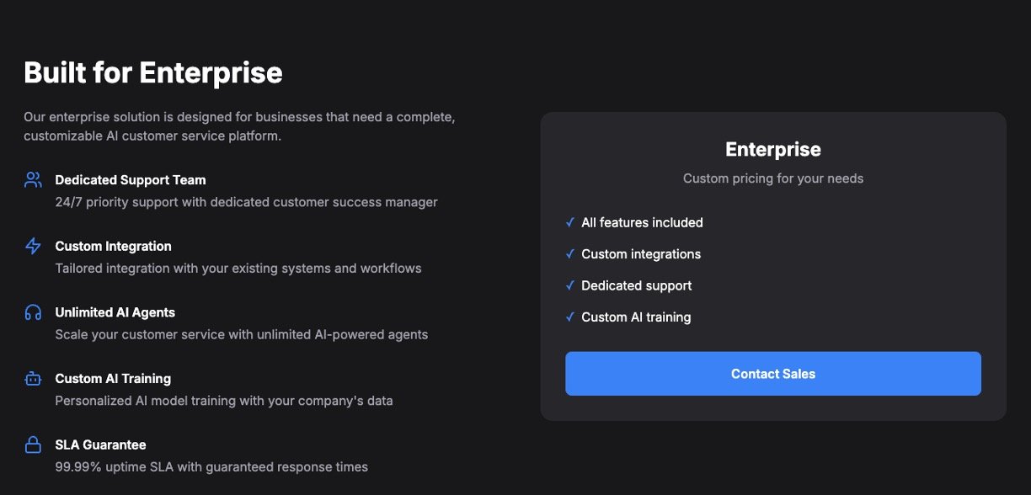The image size is (1031, 495).
Task: Click the Custom Integration feature title
Action: point(113,246)
